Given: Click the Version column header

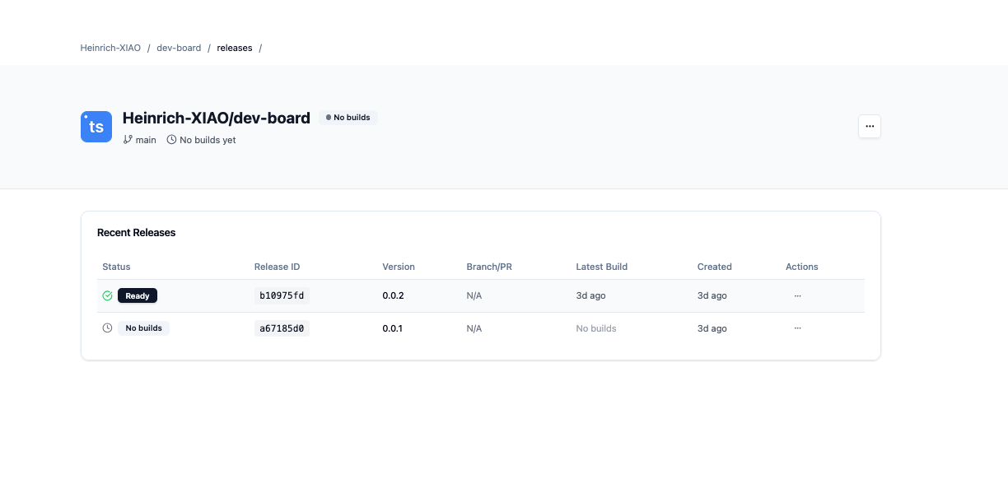Looking at the screenshot, I should pyautogui.click(x=399, y=267).
